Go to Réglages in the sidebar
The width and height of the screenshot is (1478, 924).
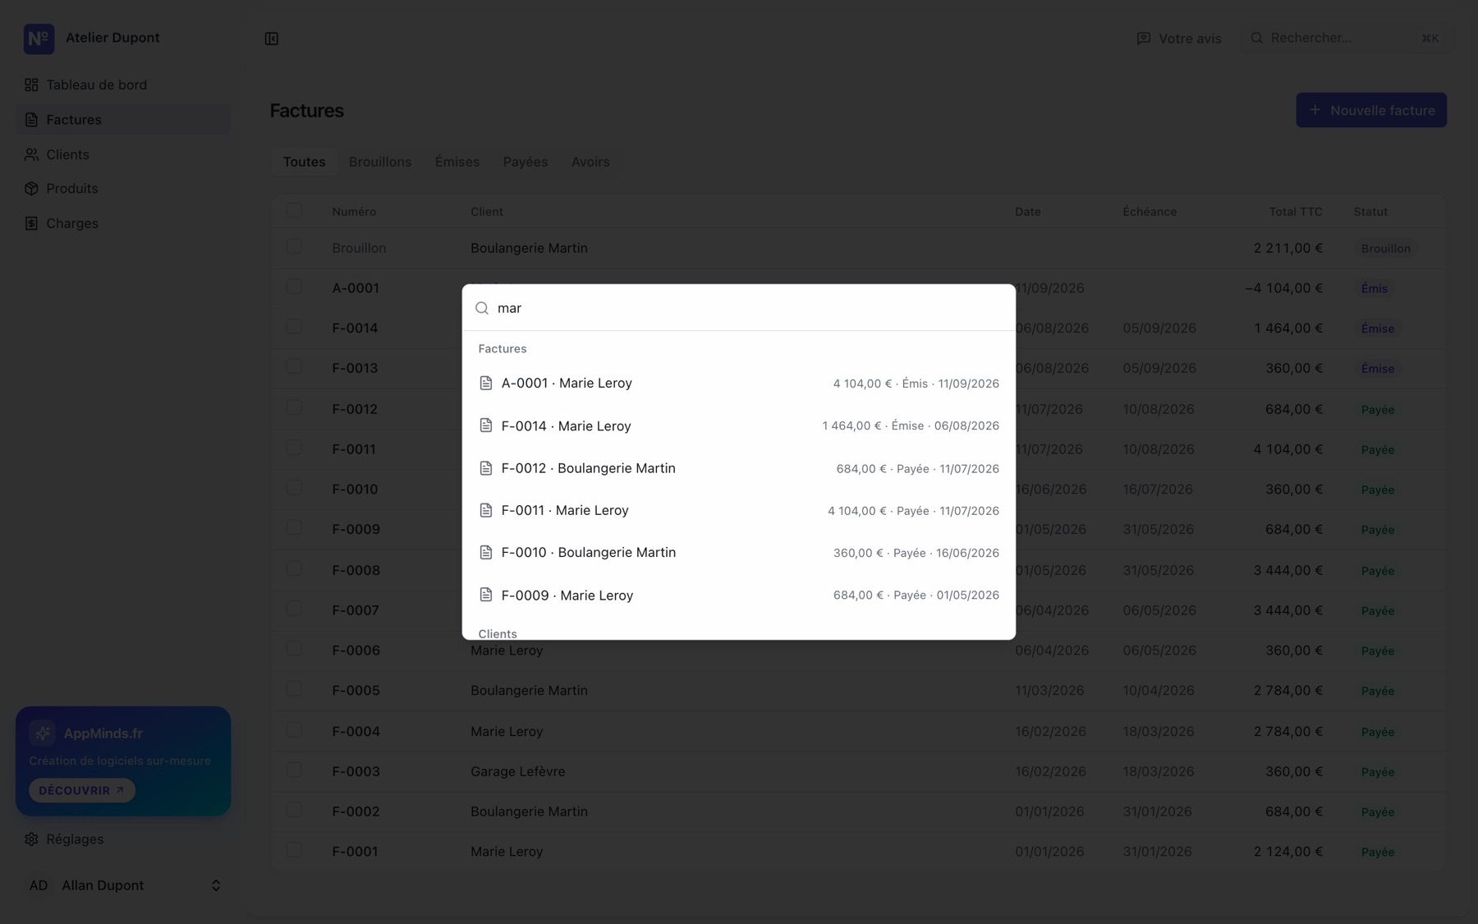[x=123, y=839]
